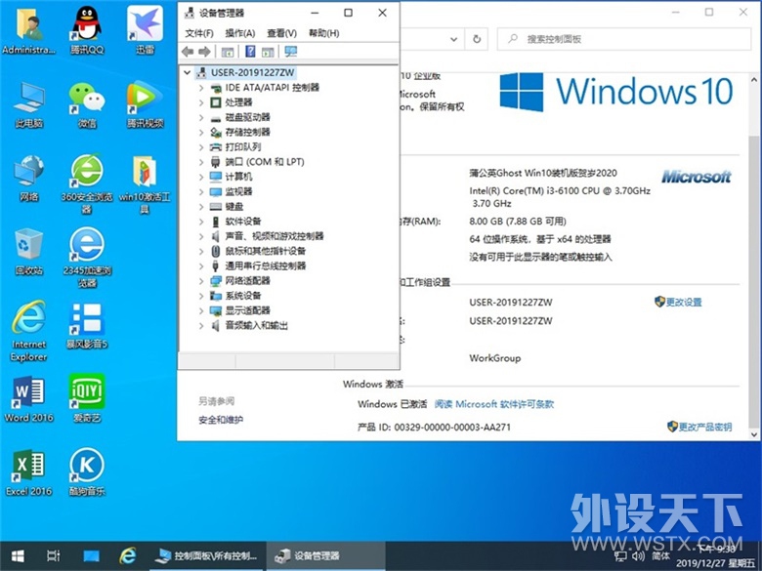Image resolution: width=762 pixels, height=571 pixels.
Task: Collapse the USER-20191227ZW root node
Action: (188, 73)
